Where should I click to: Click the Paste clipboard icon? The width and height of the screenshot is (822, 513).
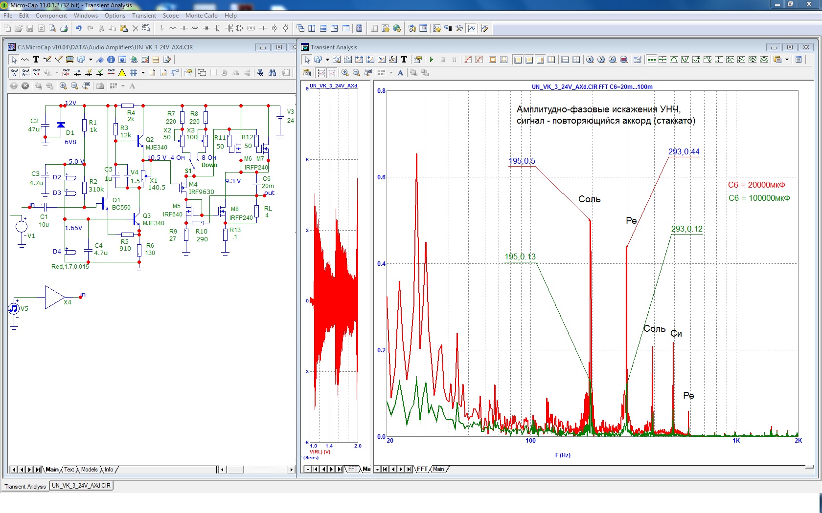click(123, 28)
